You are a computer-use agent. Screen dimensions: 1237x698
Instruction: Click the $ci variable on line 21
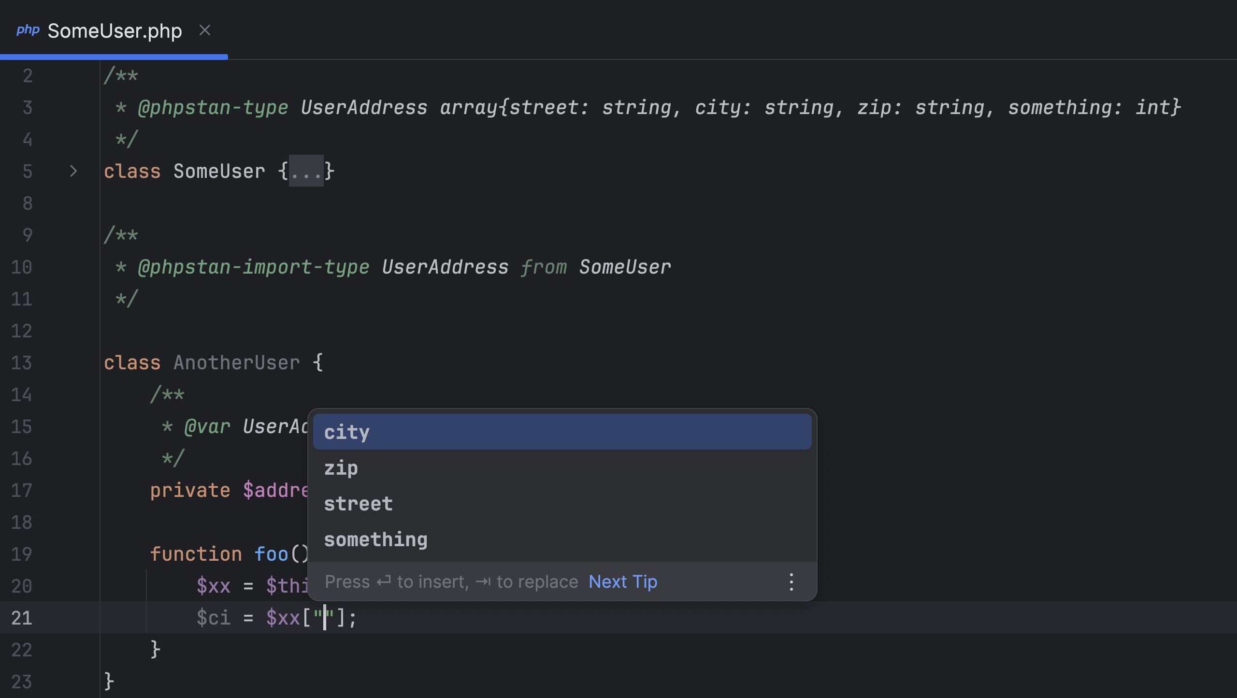213,618
